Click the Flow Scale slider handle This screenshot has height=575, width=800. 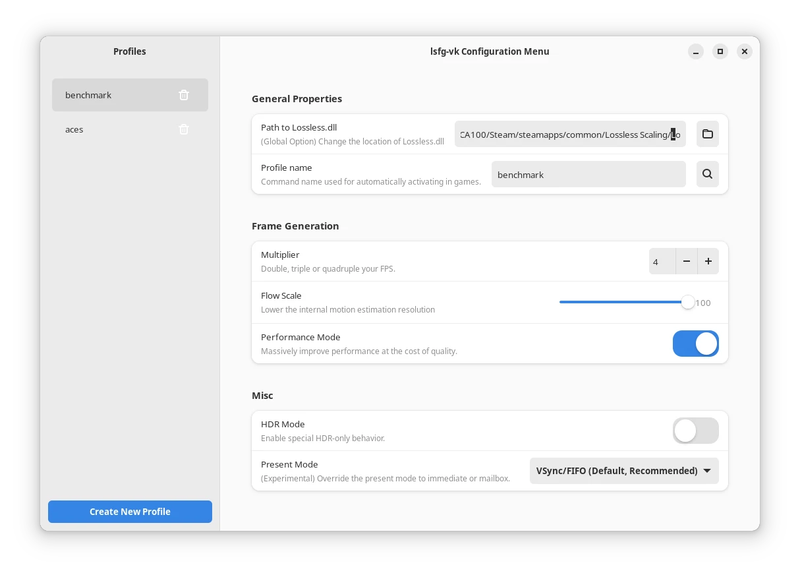(x=687, y=302)
